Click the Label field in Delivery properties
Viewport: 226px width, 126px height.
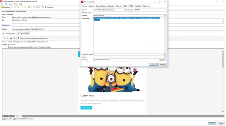(109, 10)
